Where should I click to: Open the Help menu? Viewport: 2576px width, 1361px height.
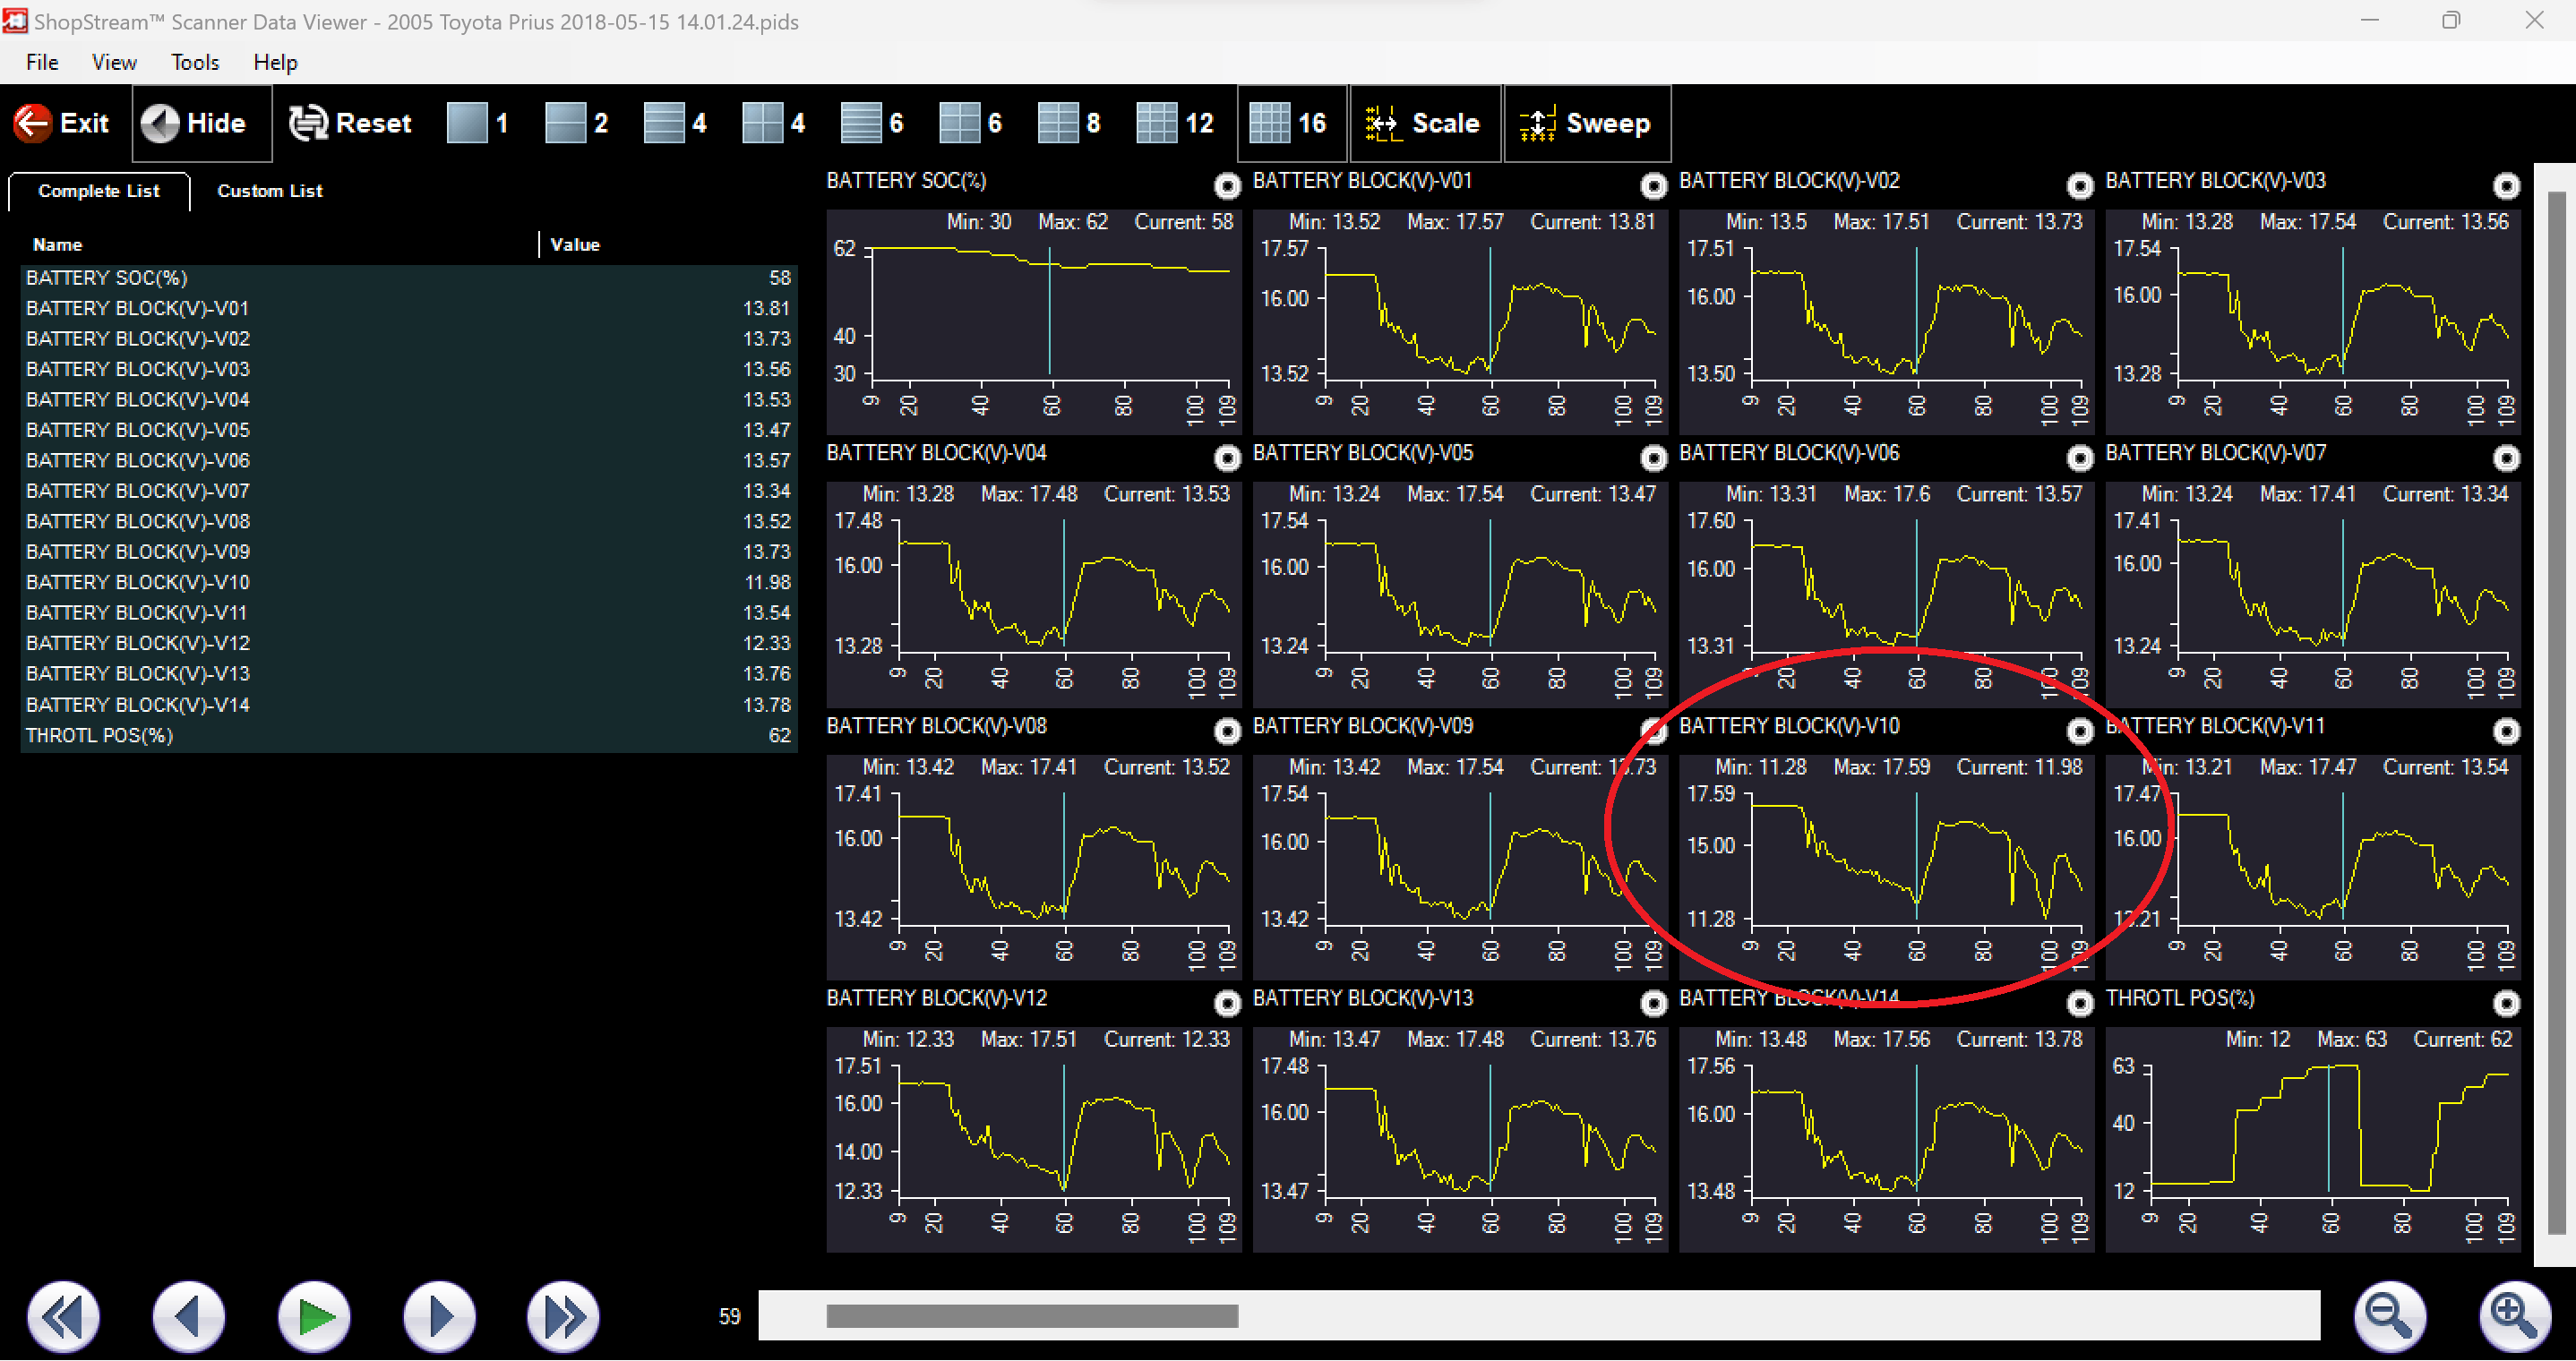coord(275,62)
